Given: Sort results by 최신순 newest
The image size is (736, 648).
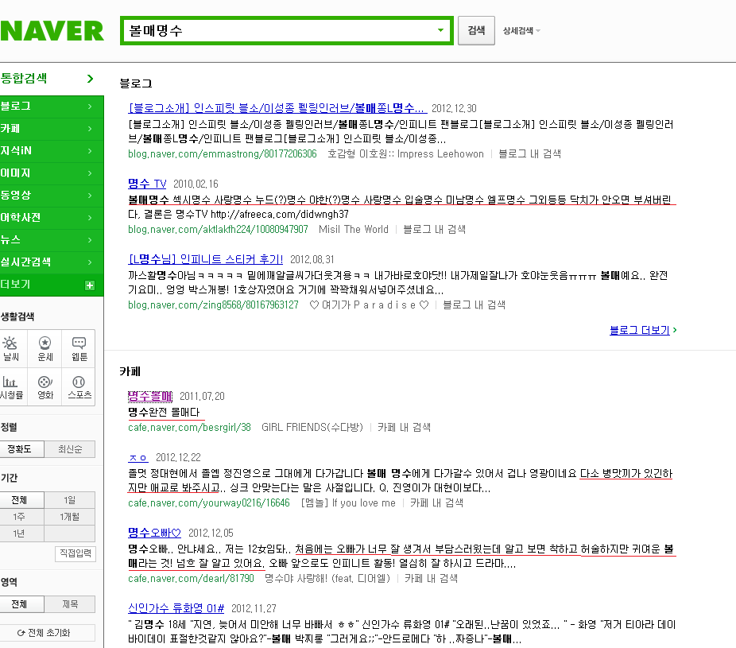Looking at the screenshot, I should pyautogui.click(x=70, y=449).
